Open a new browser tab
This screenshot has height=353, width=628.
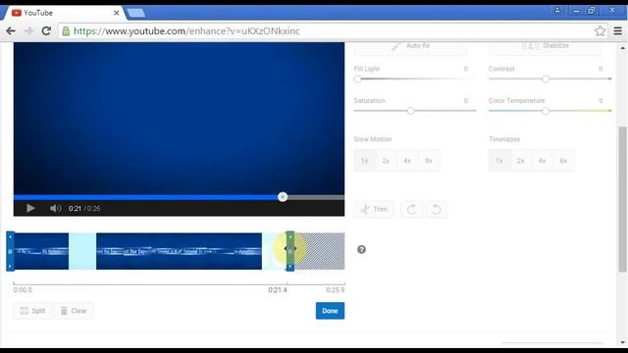(x=136, y=13)
